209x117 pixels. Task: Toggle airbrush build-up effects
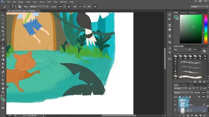89,6
